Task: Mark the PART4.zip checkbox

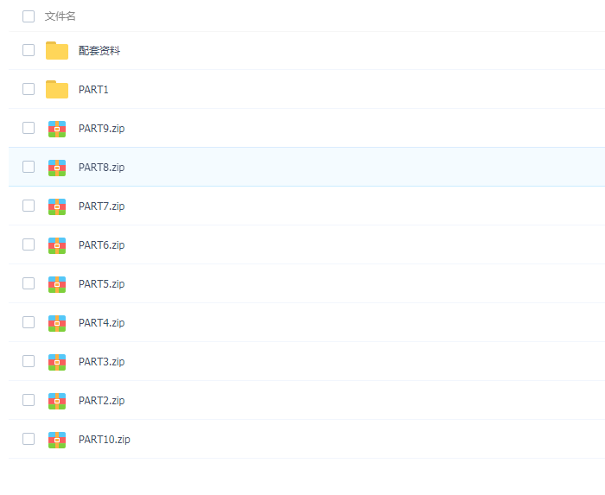Action: [29, 322]
